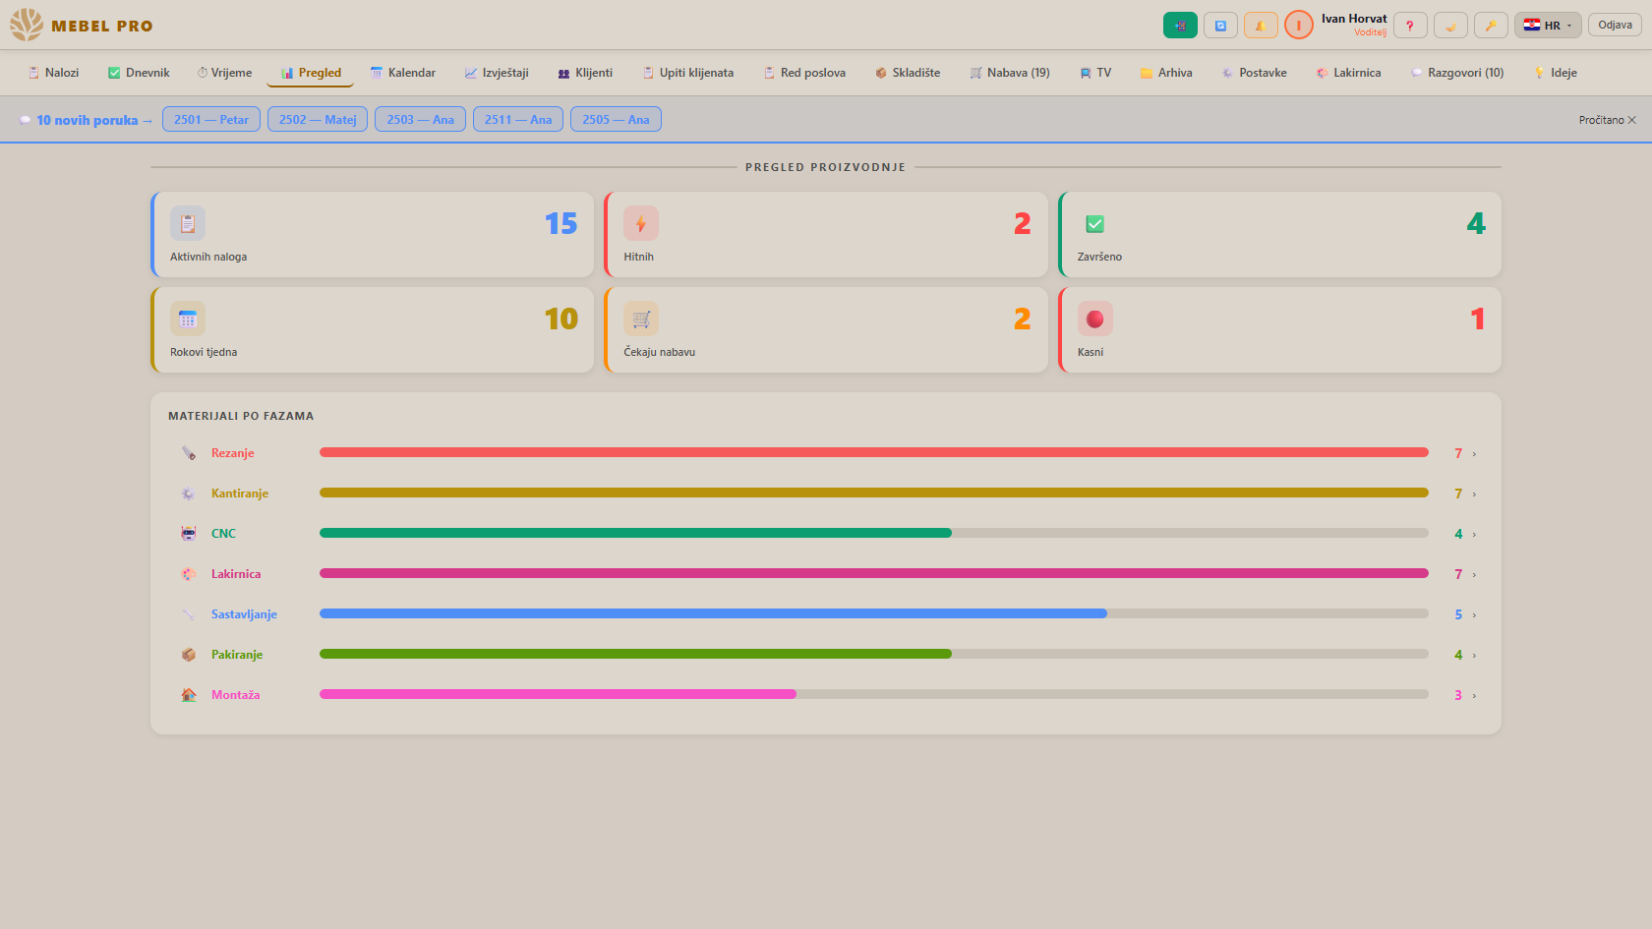Click the Odjava logout button
The image size is (1652, 929).
tap(1615, 25)
